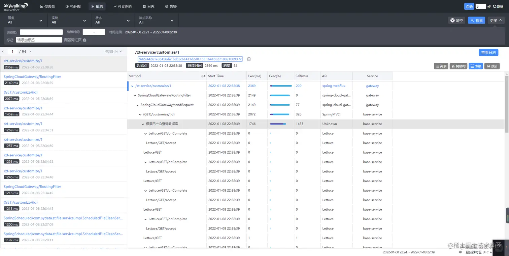
Task: Go to next trace page arrow
Action: (x=30, y=52)
